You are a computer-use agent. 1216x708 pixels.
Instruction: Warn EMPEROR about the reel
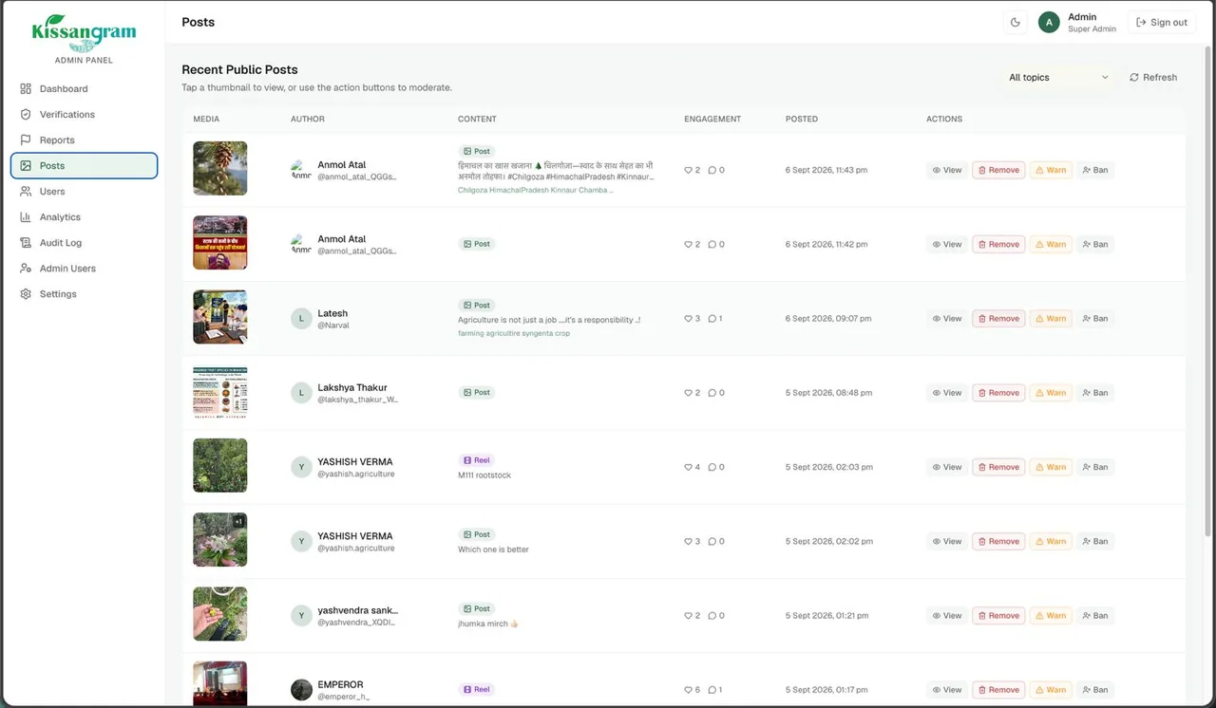tap(1051, 690)
